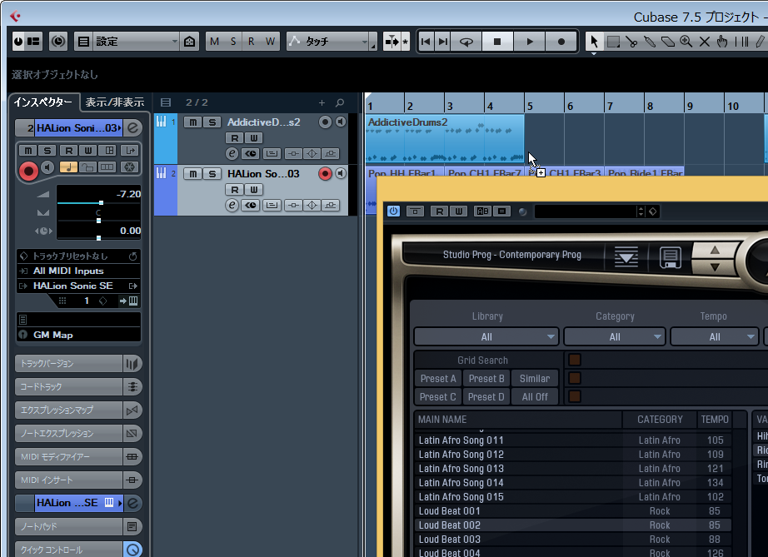
Task: Open edit instrument on HALion track row
Action: pyautogui.click(x=232, y=205)
